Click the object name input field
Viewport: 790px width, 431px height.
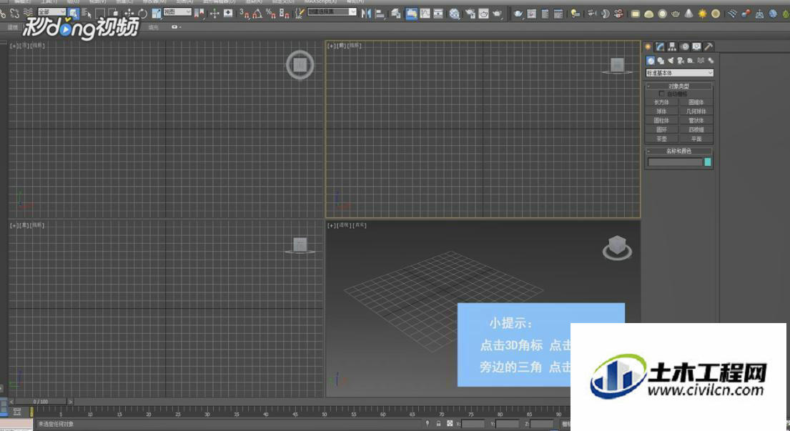point(675,162)
